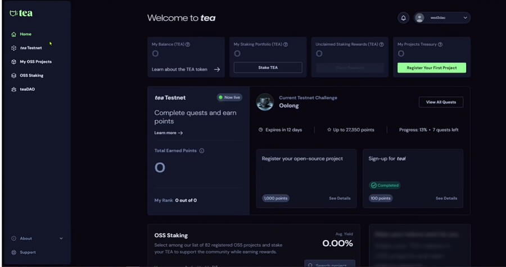Open teaDAO from the sidebar
Viewport: 506px width, 267px height.
(x=27, y=90)
